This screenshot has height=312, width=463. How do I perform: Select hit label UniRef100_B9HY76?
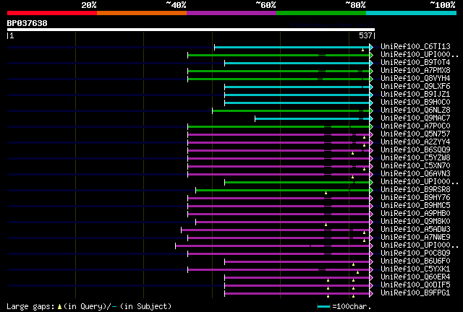coord(415,198)
